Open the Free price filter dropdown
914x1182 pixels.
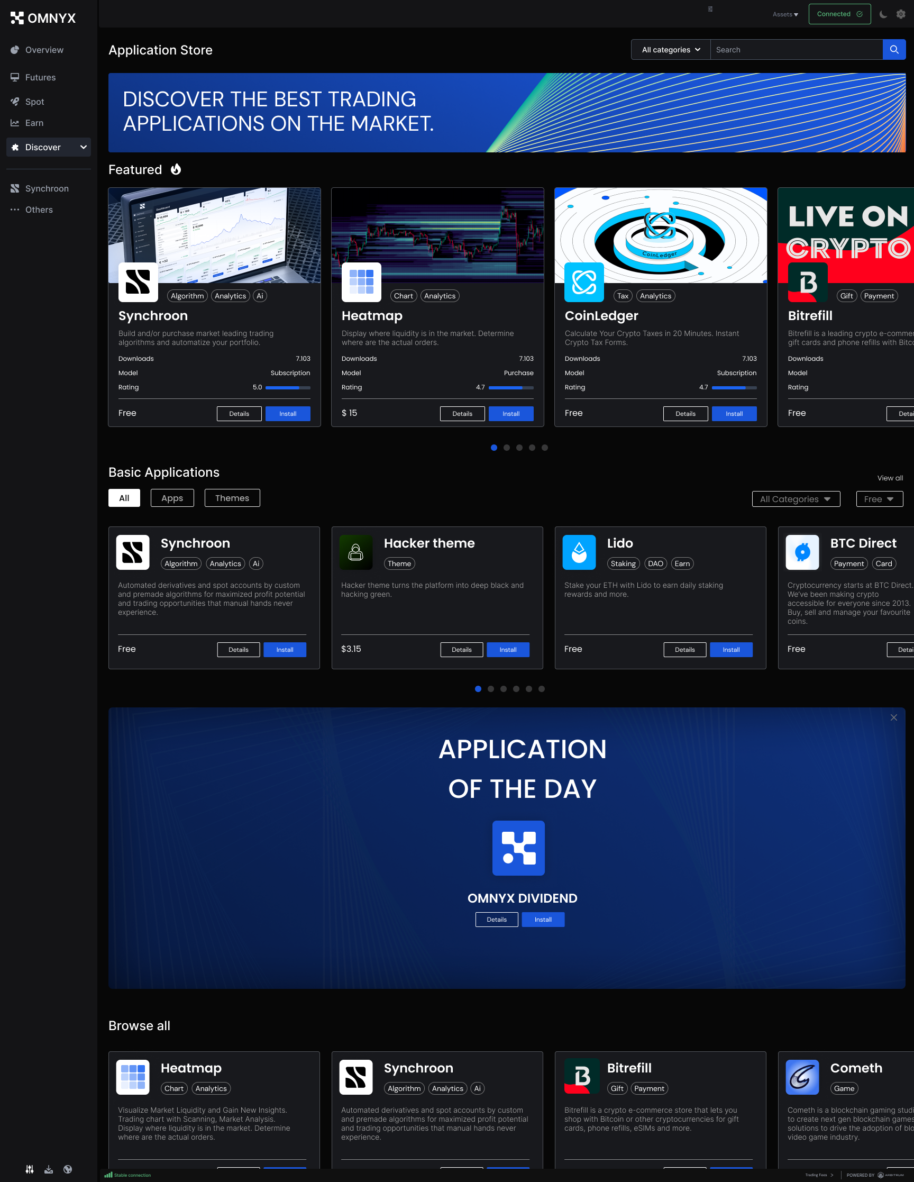(x=880, y=499)
